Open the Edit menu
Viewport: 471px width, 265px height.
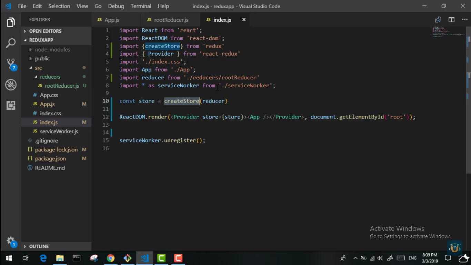(x=37, y=6)
